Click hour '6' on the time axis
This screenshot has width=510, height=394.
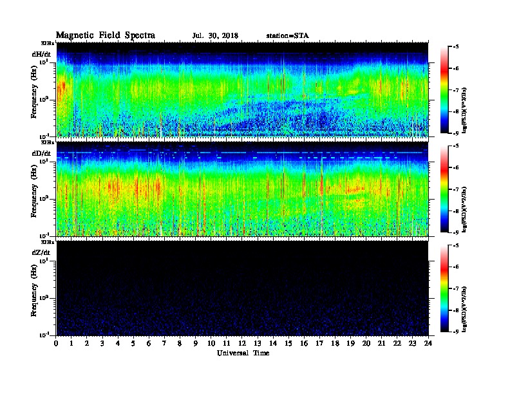tap(149, 343)
